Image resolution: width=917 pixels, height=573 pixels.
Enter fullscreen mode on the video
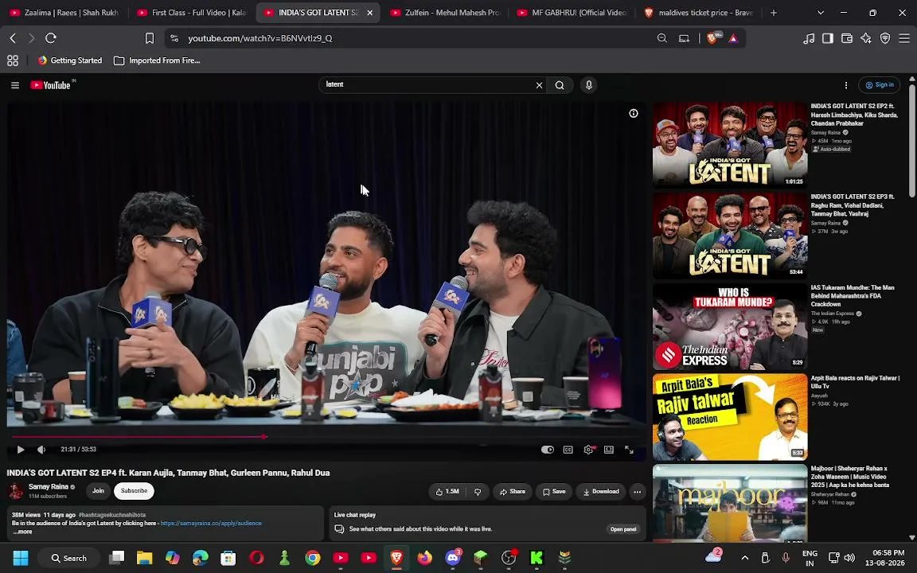(630, 450)
